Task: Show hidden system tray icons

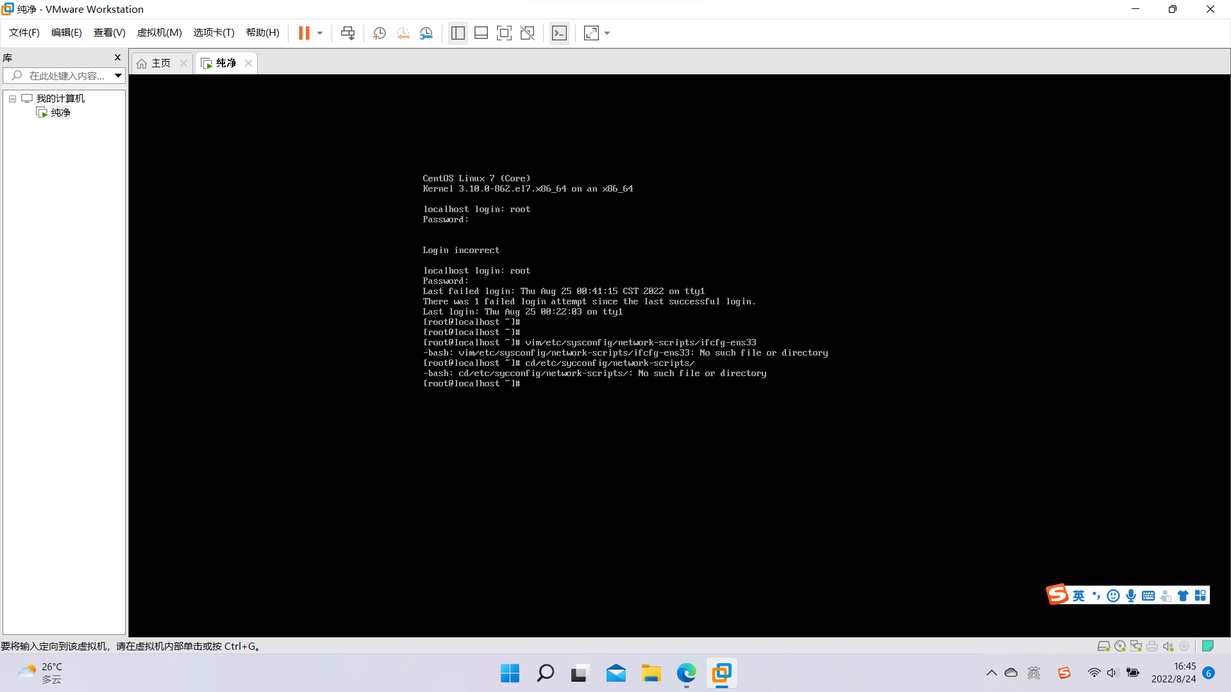Action: click(x=991, y=673)
